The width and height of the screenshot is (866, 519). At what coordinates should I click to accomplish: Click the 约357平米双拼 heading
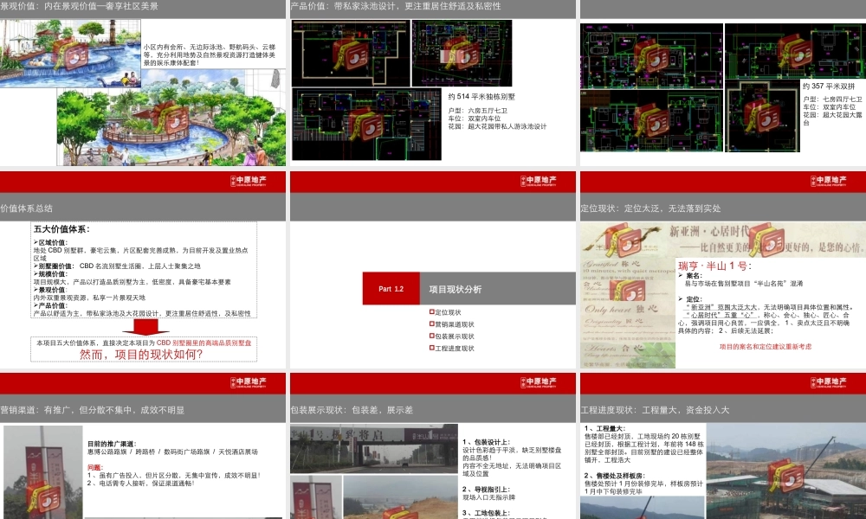829,86
